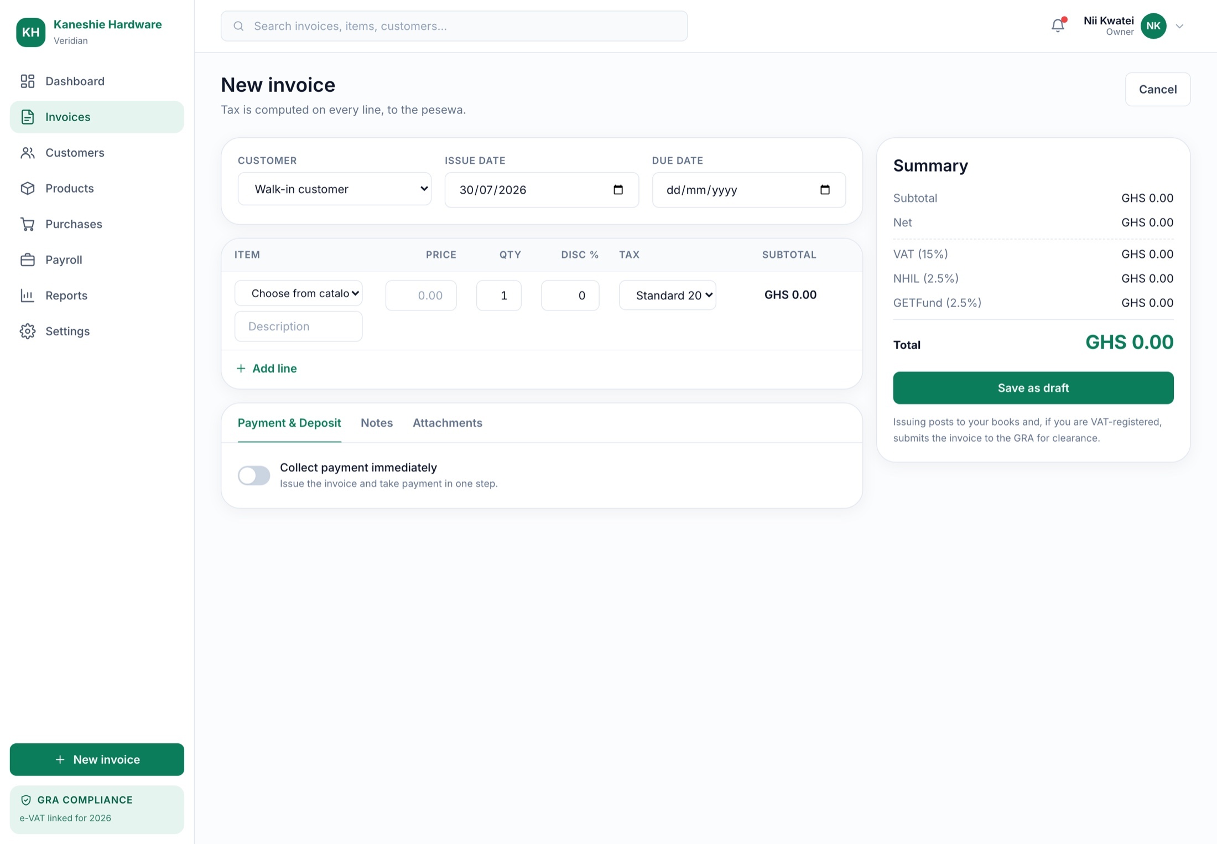Click the Invoices document icon

[28, 117]
